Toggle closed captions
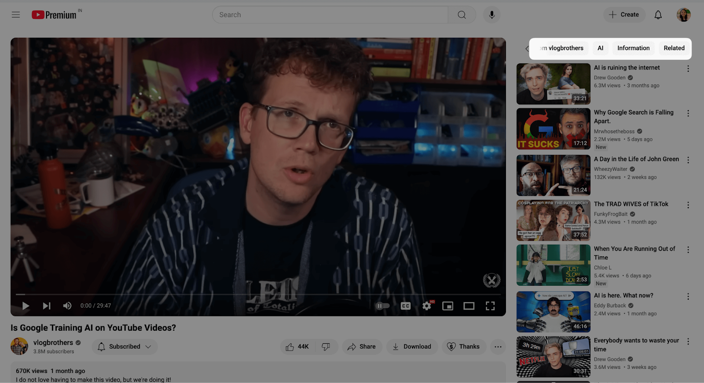The width and height of the screenshot is (704, 383). click(406, 306)
